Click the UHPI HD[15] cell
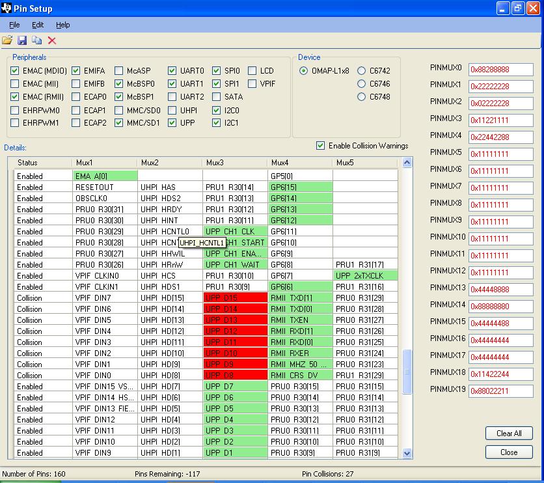 coord(170,298)
